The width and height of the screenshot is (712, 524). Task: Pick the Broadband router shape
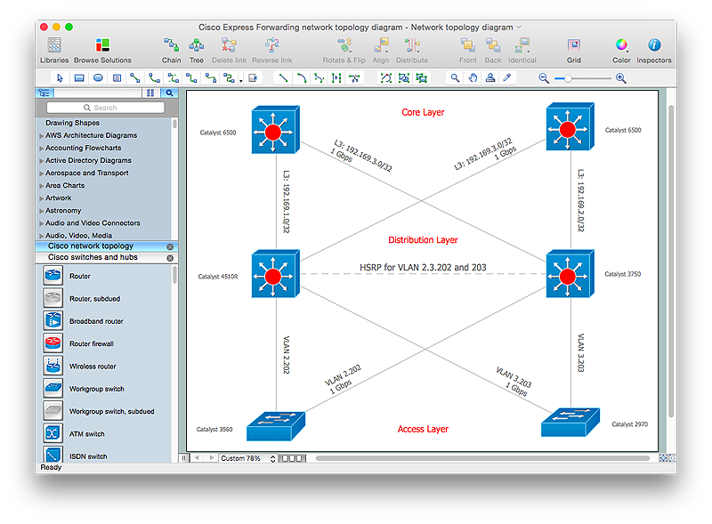(x=53, y=320)
